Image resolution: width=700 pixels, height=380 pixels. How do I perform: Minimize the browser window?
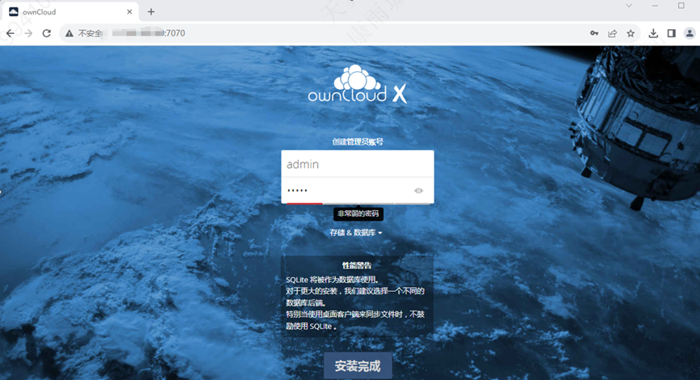tap(655, 6)
